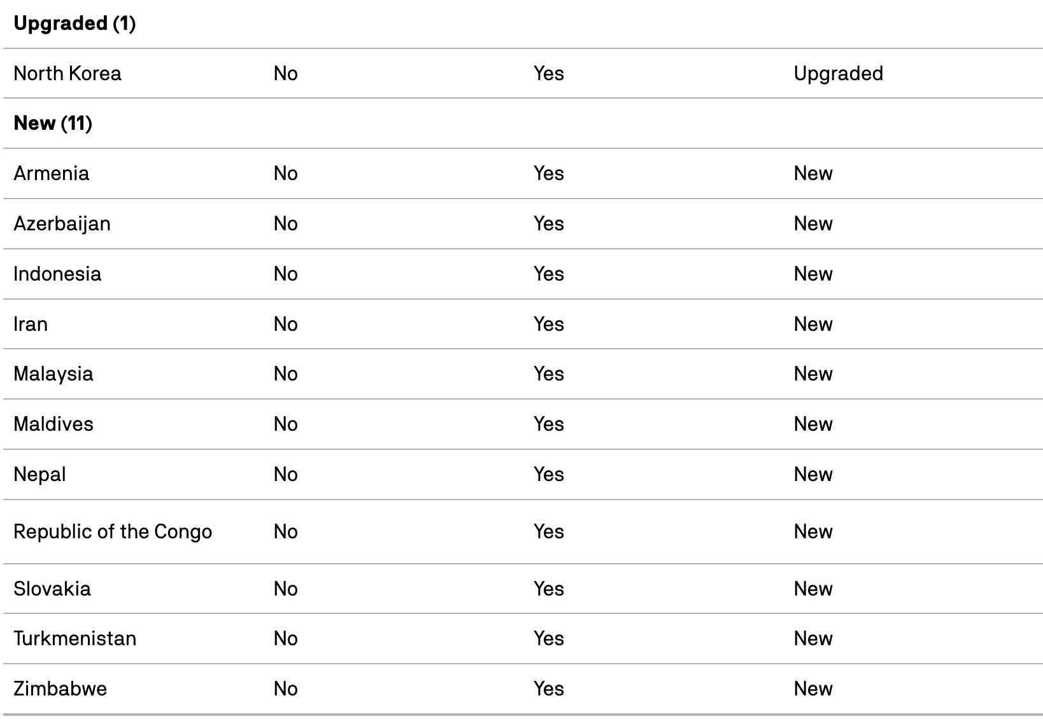The width and height of the screenshot is (1043, 719).
Task: Select Malaysia in the table
Action: 53,374
